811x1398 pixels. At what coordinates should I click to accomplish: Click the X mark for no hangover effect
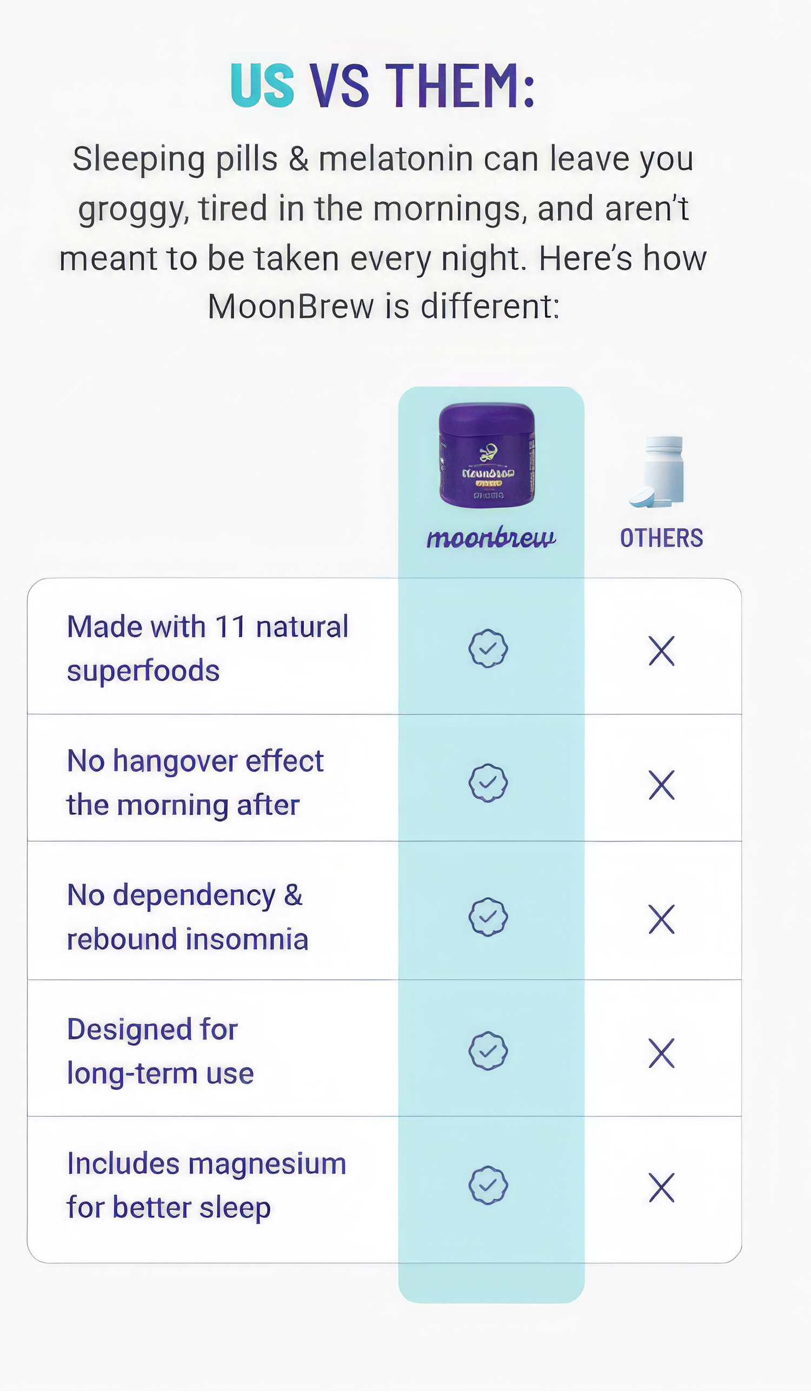coord(661,785)
